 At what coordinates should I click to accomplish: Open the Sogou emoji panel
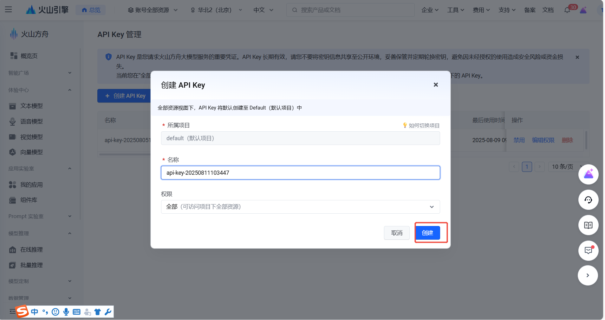pos(55,312)
